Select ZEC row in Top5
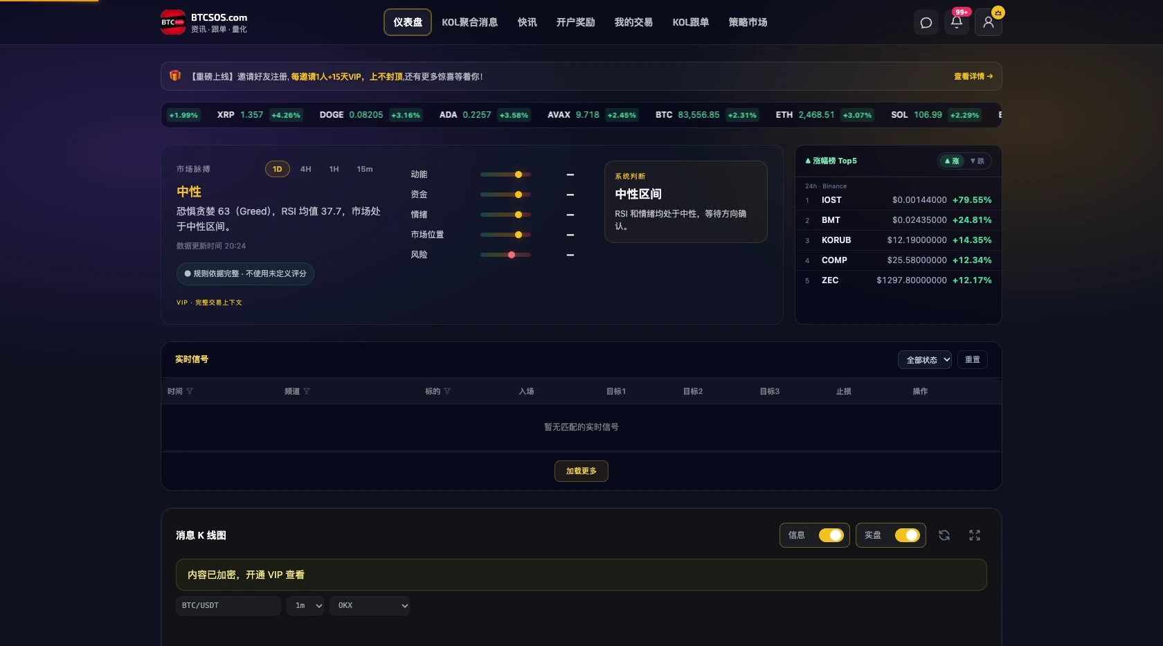The height and width of the screenshot is (646, 1163). (899, 280)
